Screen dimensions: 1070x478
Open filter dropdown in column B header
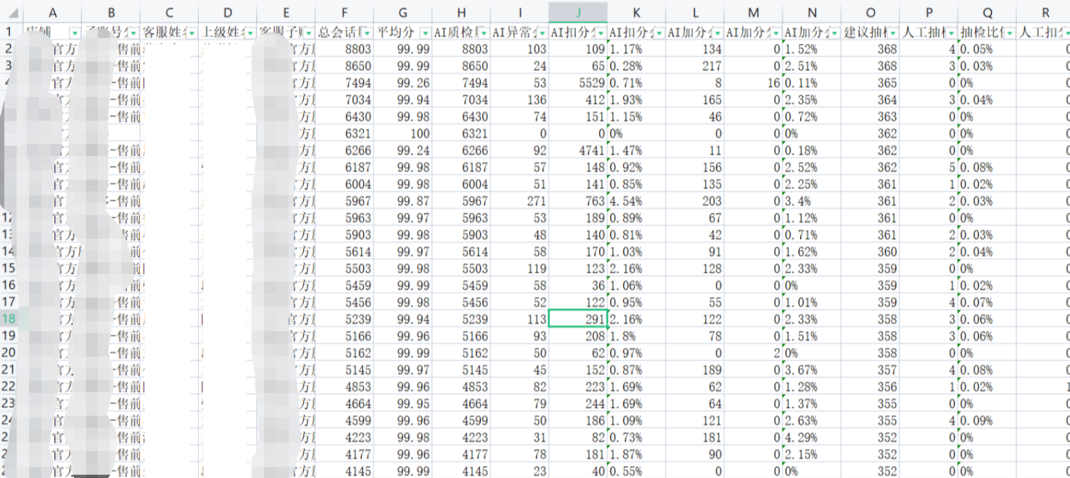133,33
